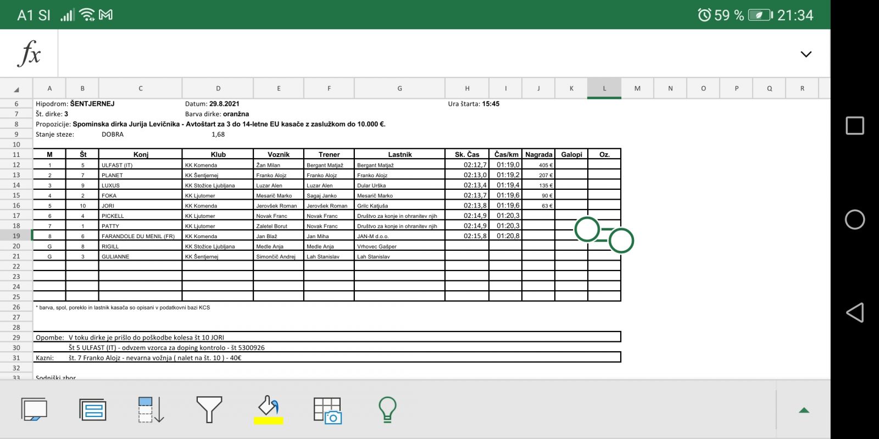
Task: Open the lightbulb Tell Me icon
Action: [387, 409]
